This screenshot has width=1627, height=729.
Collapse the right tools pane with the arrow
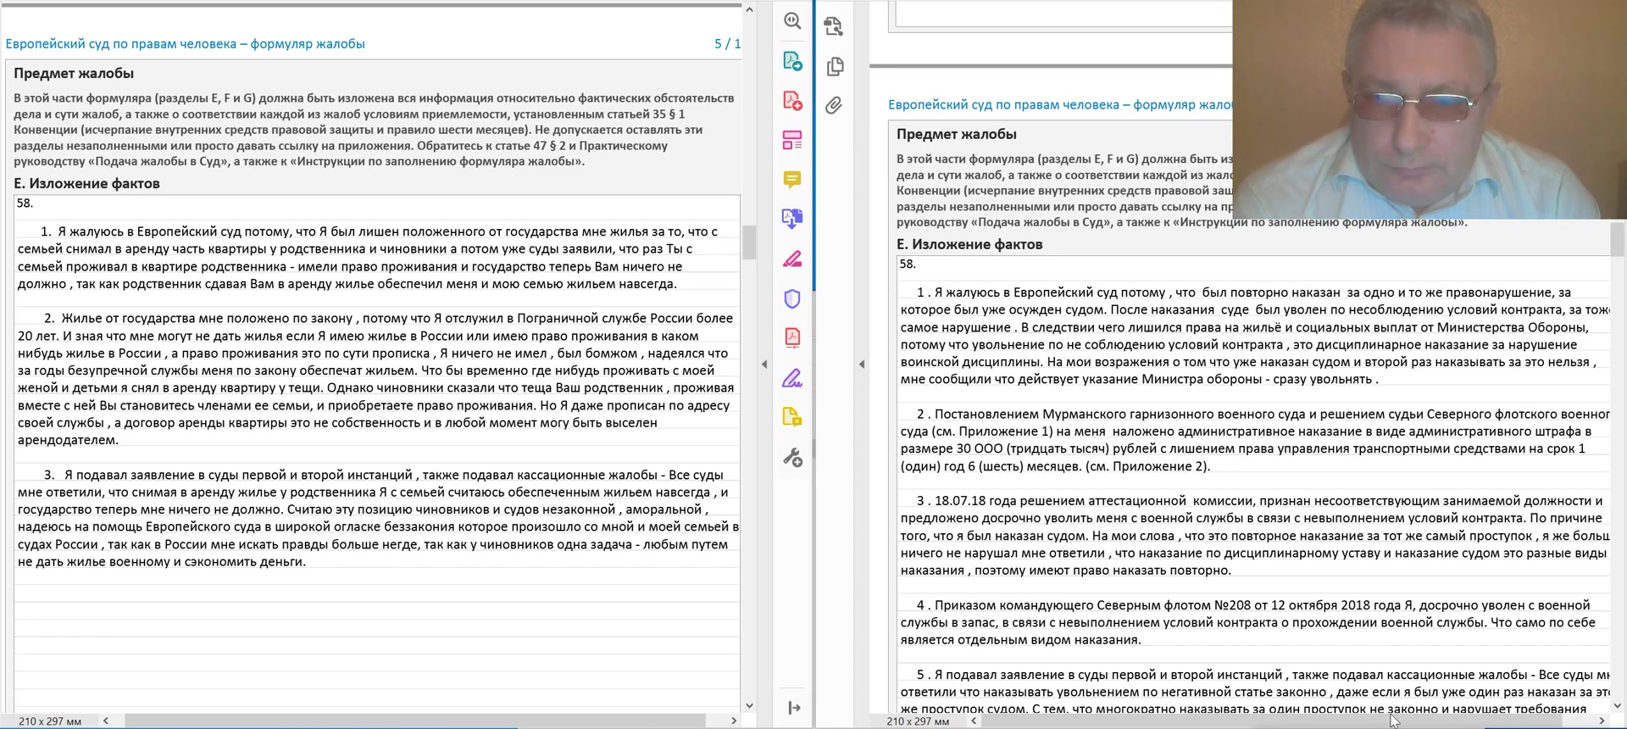[764, 364]
